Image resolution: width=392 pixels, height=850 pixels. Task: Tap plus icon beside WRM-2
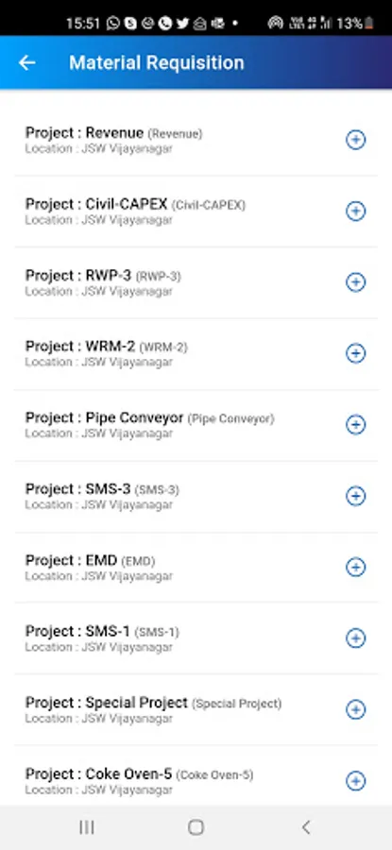point(356,353)
